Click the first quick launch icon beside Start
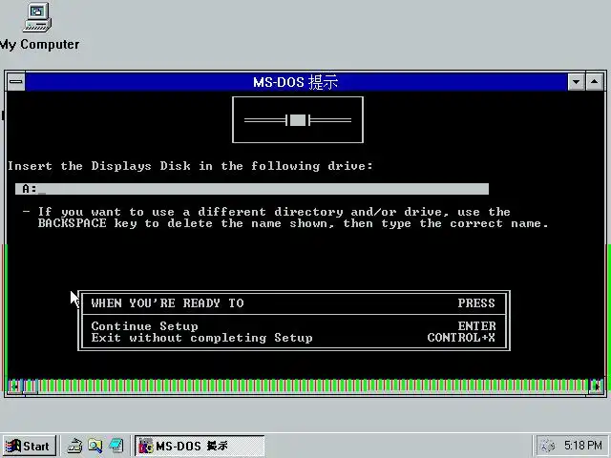This screenshot has width=611, height=458. click(x=74, y=446)
